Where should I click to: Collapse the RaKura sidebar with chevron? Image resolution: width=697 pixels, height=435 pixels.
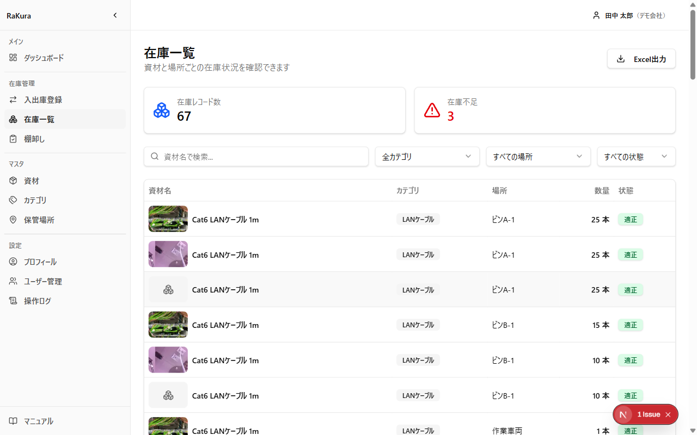click(x=115, y=15)
